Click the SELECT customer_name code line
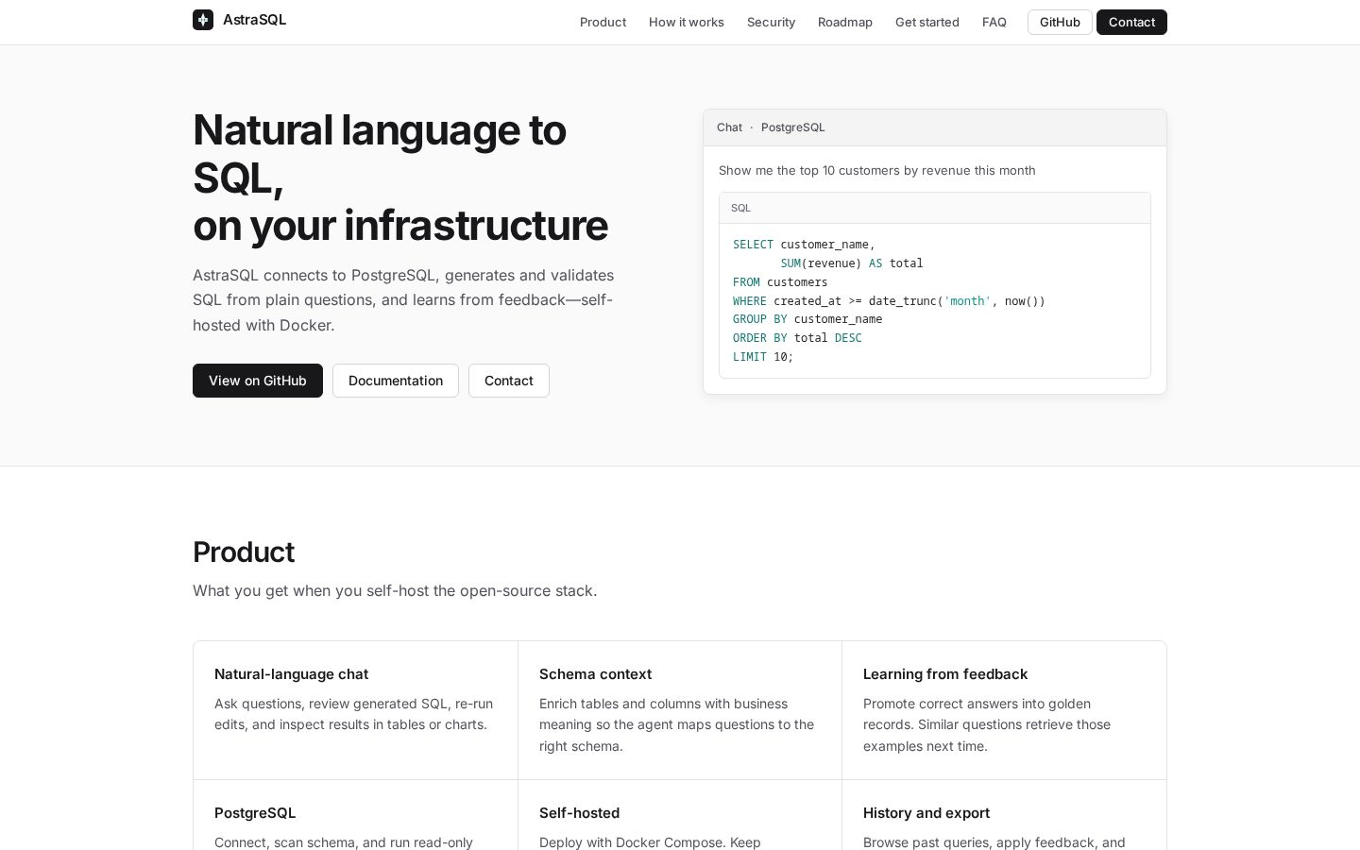Viewport: 1360px width, 850px height. 804,245
